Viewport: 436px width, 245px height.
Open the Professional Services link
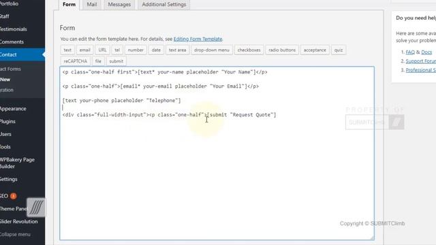[420, 70]
